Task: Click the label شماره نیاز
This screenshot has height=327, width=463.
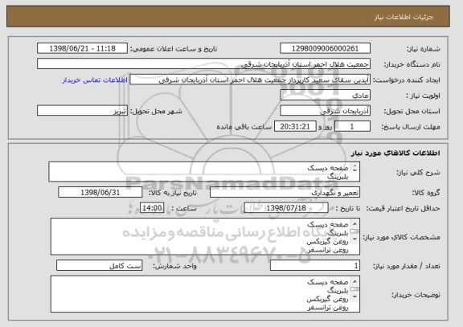Action: tap(424, 49)
